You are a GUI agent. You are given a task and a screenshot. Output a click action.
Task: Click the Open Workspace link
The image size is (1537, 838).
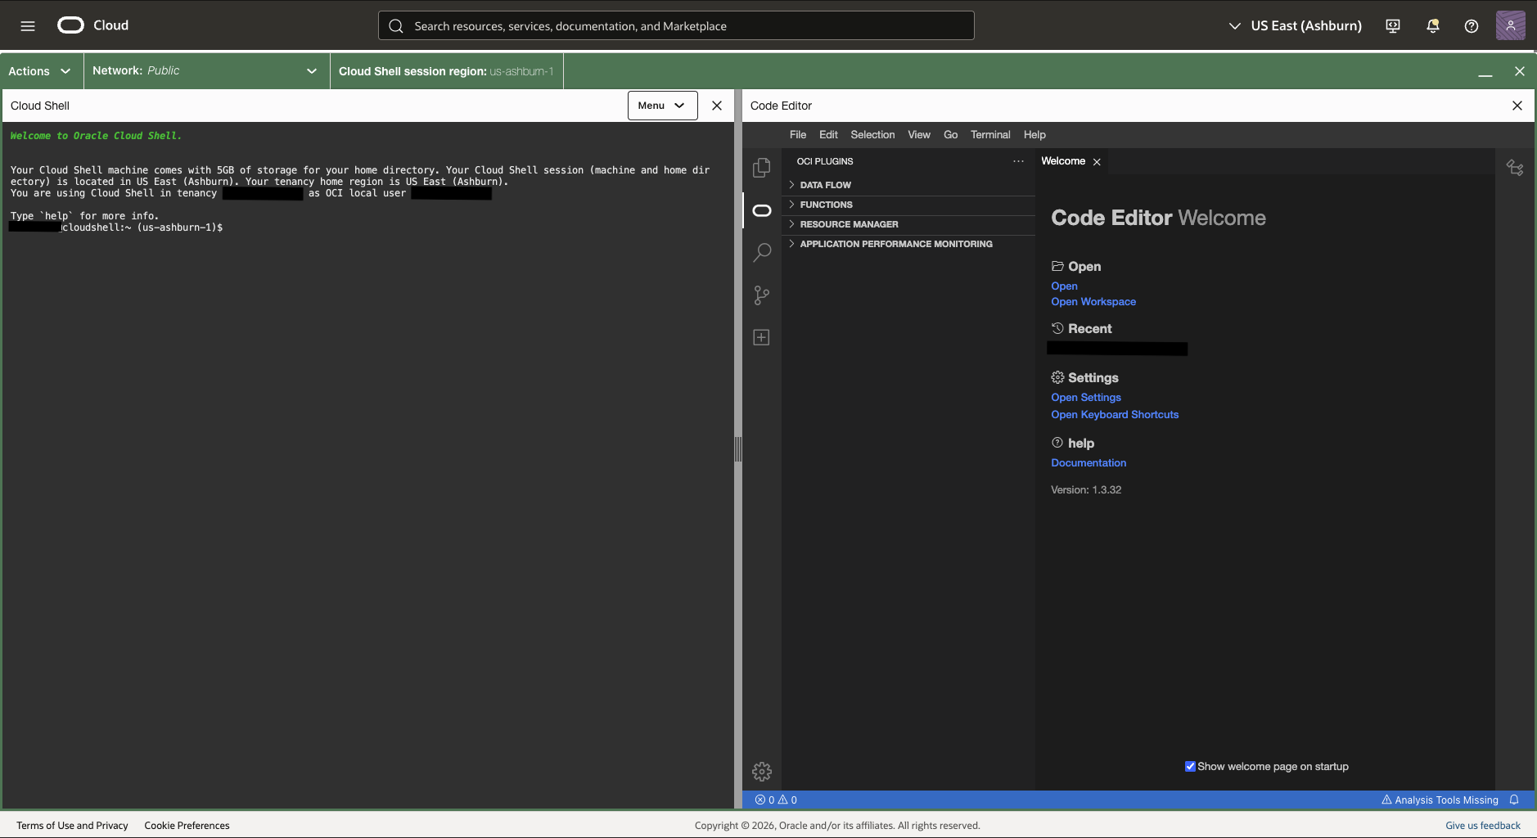point(1093,302)
